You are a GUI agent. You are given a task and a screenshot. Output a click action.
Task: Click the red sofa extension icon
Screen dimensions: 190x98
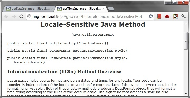167,16
